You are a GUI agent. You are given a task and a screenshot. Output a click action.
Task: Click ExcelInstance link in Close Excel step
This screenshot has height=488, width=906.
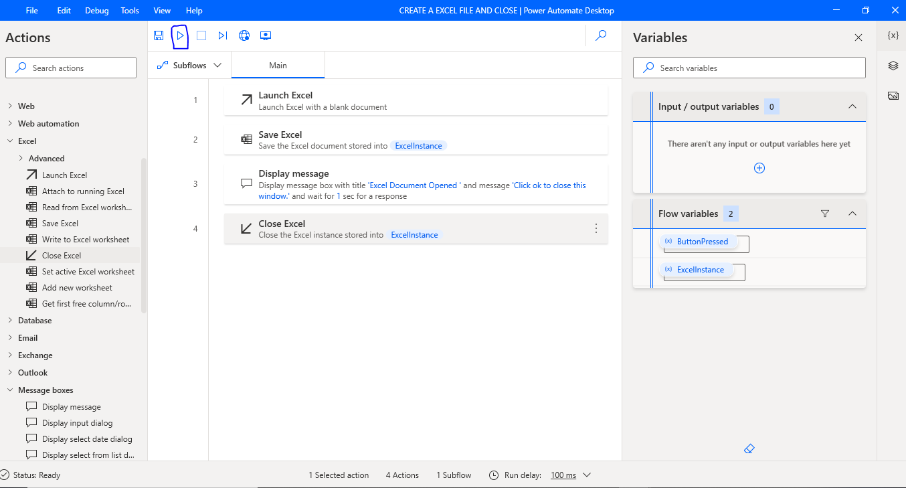pos(414,235)
